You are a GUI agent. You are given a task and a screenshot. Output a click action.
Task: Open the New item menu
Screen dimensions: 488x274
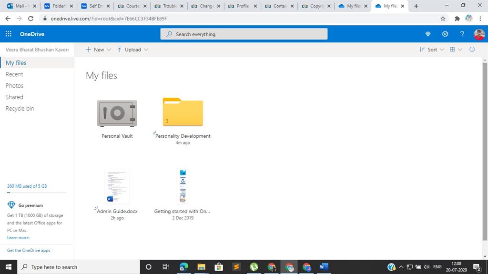(x=98, y=50)
